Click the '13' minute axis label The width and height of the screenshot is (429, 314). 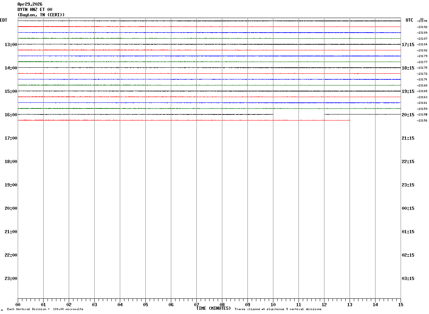point(350,304)
